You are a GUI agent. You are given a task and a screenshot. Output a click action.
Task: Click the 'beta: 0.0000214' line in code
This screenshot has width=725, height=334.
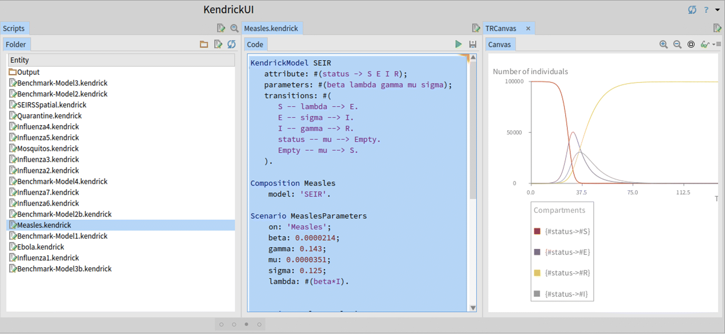click(x=304, y=238)
